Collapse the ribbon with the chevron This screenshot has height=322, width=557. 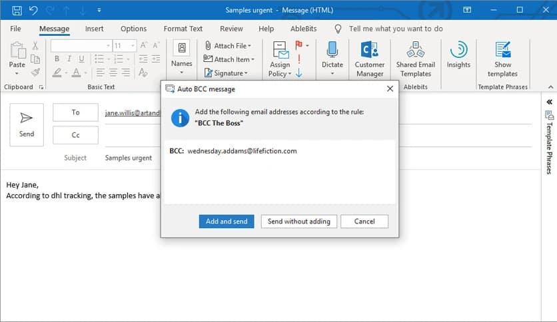click(550, 87)
